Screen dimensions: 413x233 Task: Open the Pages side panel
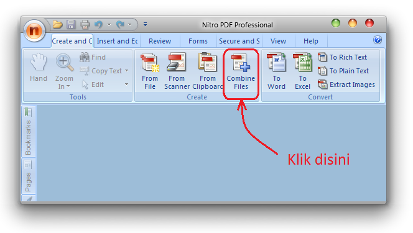tap(28, 176)
